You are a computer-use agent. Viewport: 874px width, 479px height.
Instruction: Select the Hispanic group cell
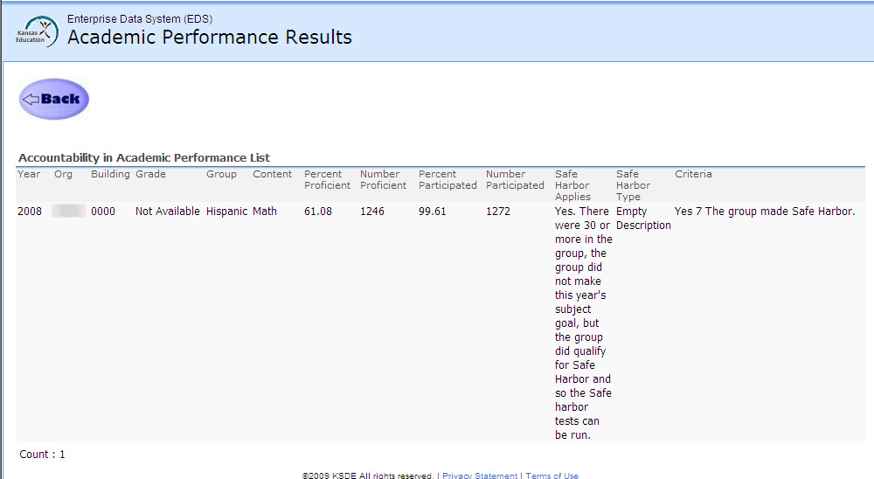(x=226, y=212)
